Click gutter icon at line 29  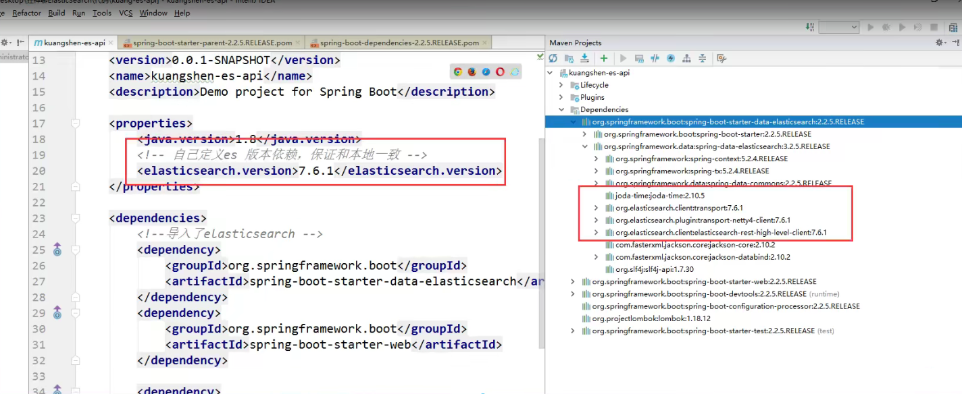pyautogui.click(x=57, y=313)
